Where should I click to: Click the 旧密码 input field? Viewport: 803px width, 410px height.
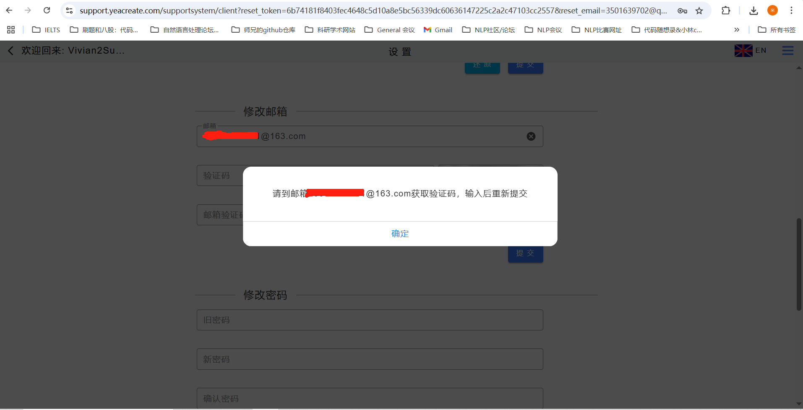(370, 320)
